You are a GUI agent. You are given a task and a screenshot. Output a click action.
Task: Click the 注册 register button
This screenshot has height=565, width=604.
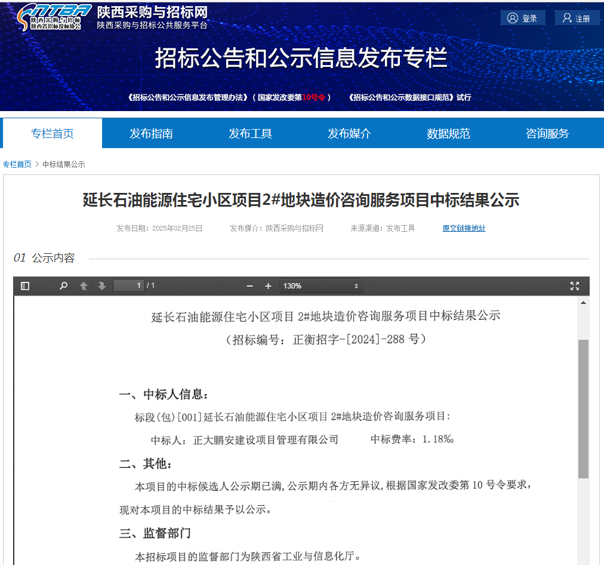[x=577, y=19]
